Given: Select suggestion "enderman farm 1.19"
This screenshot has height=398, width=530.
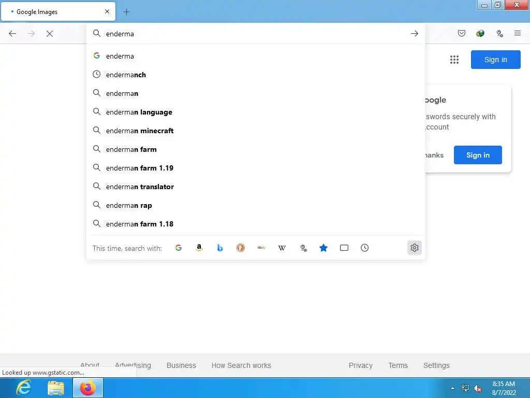Looking at the screenshot, I should tap(255, 168).
